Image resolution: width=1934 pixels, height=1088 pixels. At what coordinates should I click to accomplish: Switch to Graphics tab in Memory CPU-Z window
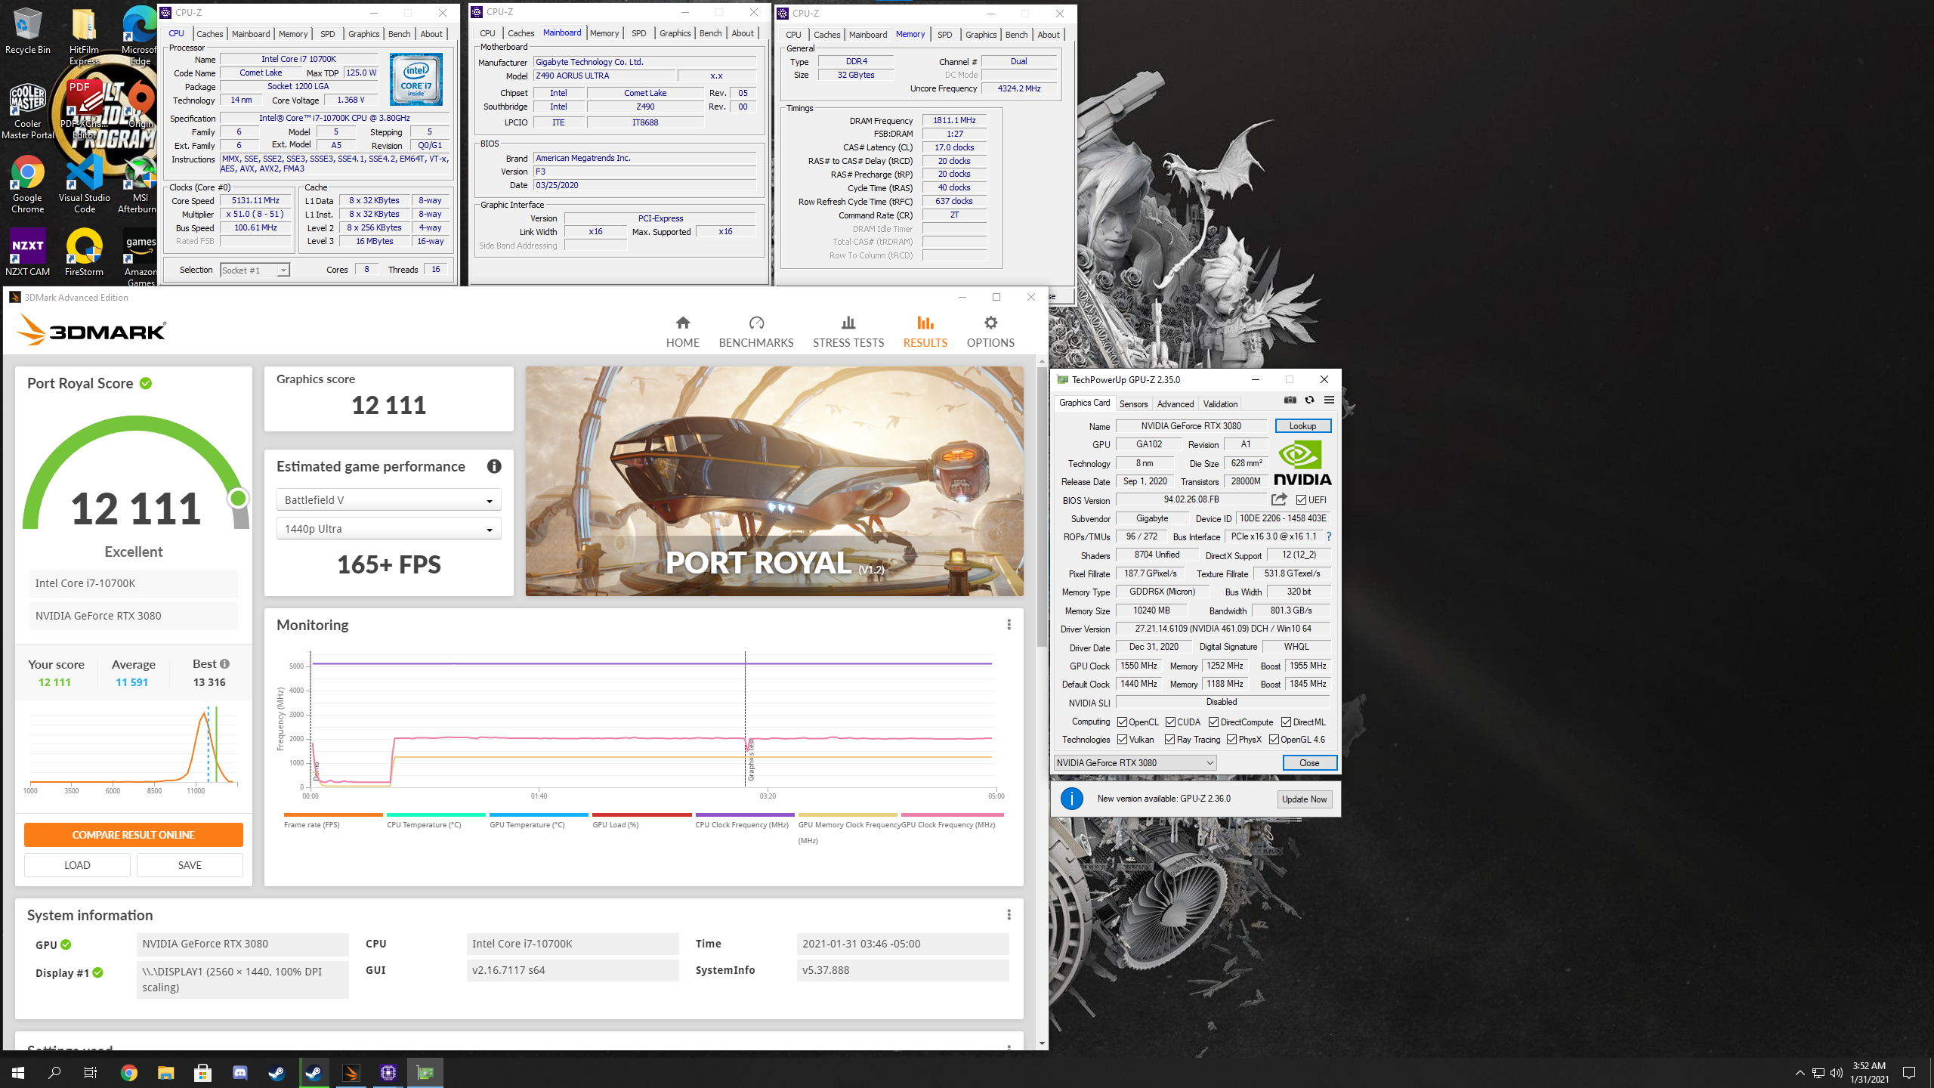coord(981,34)
